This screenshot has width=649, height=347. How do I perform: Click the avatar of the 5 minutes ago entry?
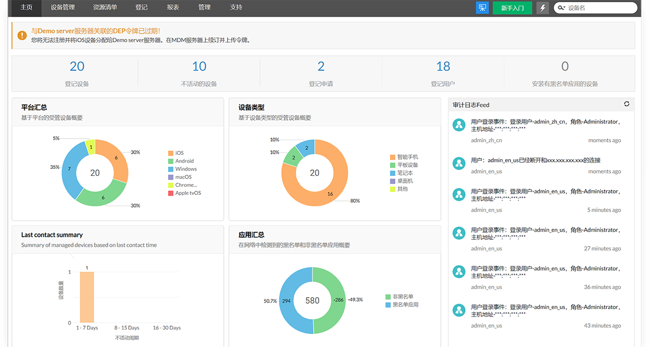pyautogui.click(x=459, y=194)
